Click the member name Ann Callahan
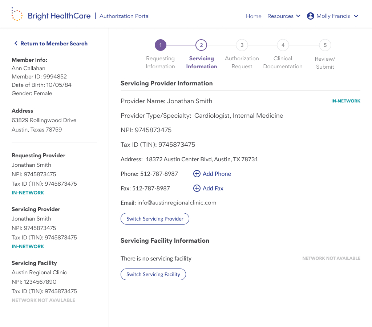The width and height of the screenshot is (372, 327). (x=28, y=68)
